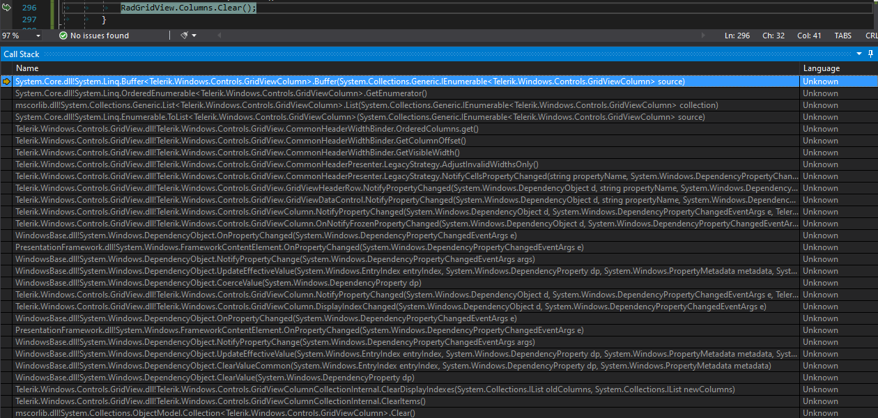Click the Name column header
878x418 pixels.
27,68
